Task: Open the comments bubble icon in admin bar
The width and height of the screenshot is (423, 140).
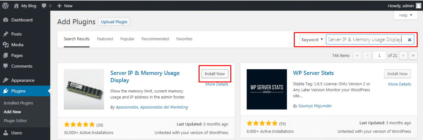Action: click(x=44, y=6)
